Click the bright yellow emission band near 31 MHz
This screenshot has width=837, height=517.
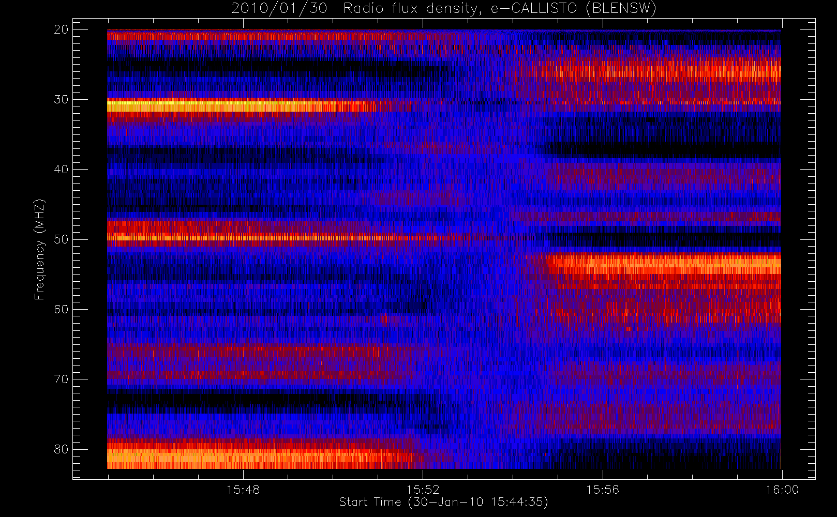tap(241, 105)
